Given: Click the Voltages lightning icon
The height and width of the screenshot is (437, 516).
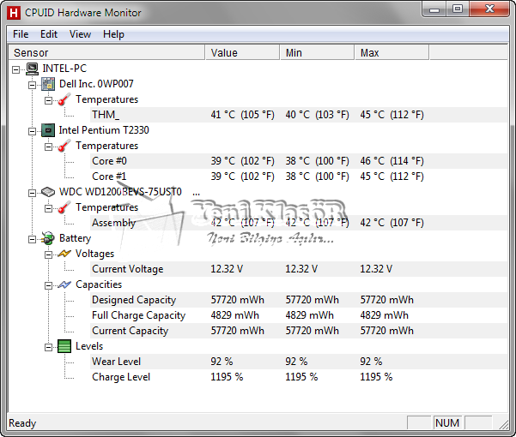Looking at the screenshot, I should (x=64, y=254).
